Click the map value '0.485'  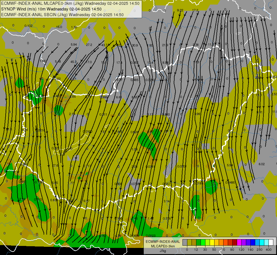tap(134, 80)
